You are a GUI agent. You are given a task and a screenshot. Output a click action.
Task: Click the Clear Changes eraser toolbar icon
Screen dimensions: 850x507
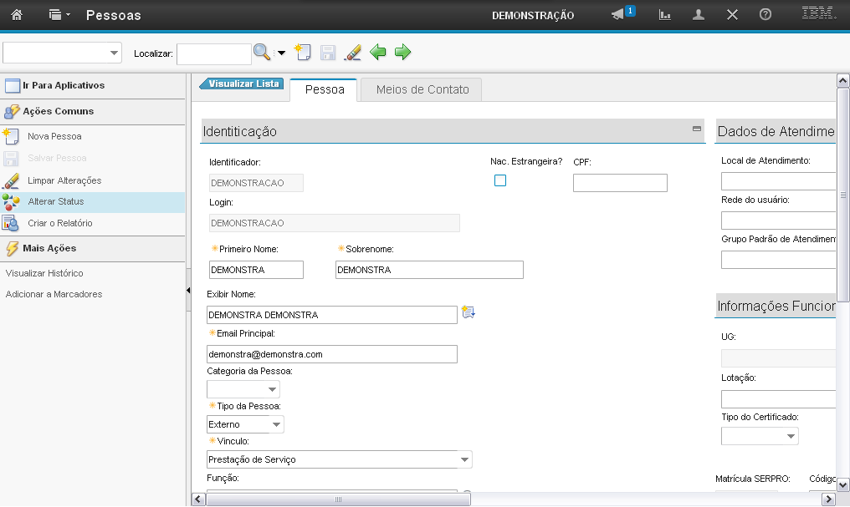(x=353, y=53)
